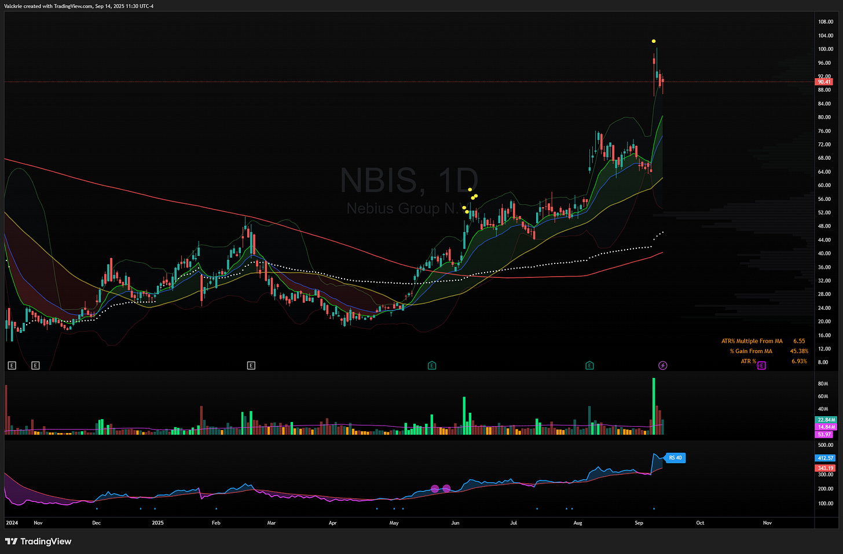Click the 52.00 price axis label
The image size is (843, 554).
tap(824, 212)
